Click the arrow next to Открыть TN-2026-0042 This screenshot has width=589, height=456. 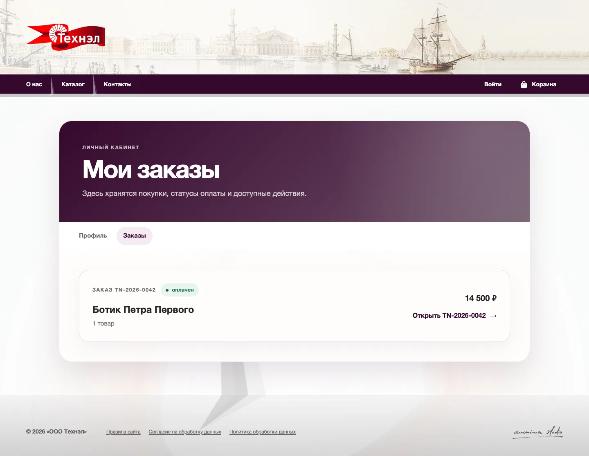coord(493,316)
